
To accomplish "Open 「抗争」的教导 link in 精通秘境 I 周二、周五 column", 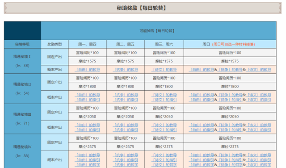I will pos(126,70).
